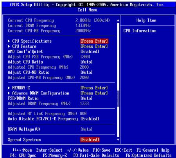Click the 2800 adjusted CPU frequency value
Image resolution: width=176 pixels, height=158 pixels.
84,67
